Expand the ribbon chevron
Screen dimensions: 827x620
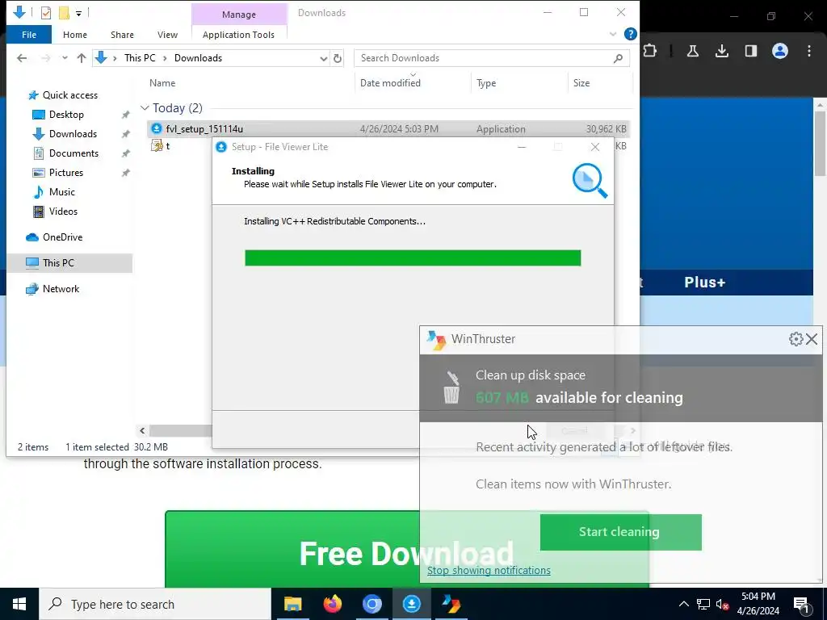613,34
